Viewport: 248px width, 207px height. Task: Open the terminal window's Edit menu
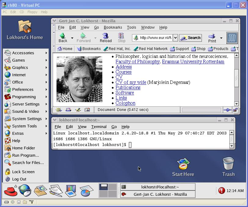click(x=69, y=127)
